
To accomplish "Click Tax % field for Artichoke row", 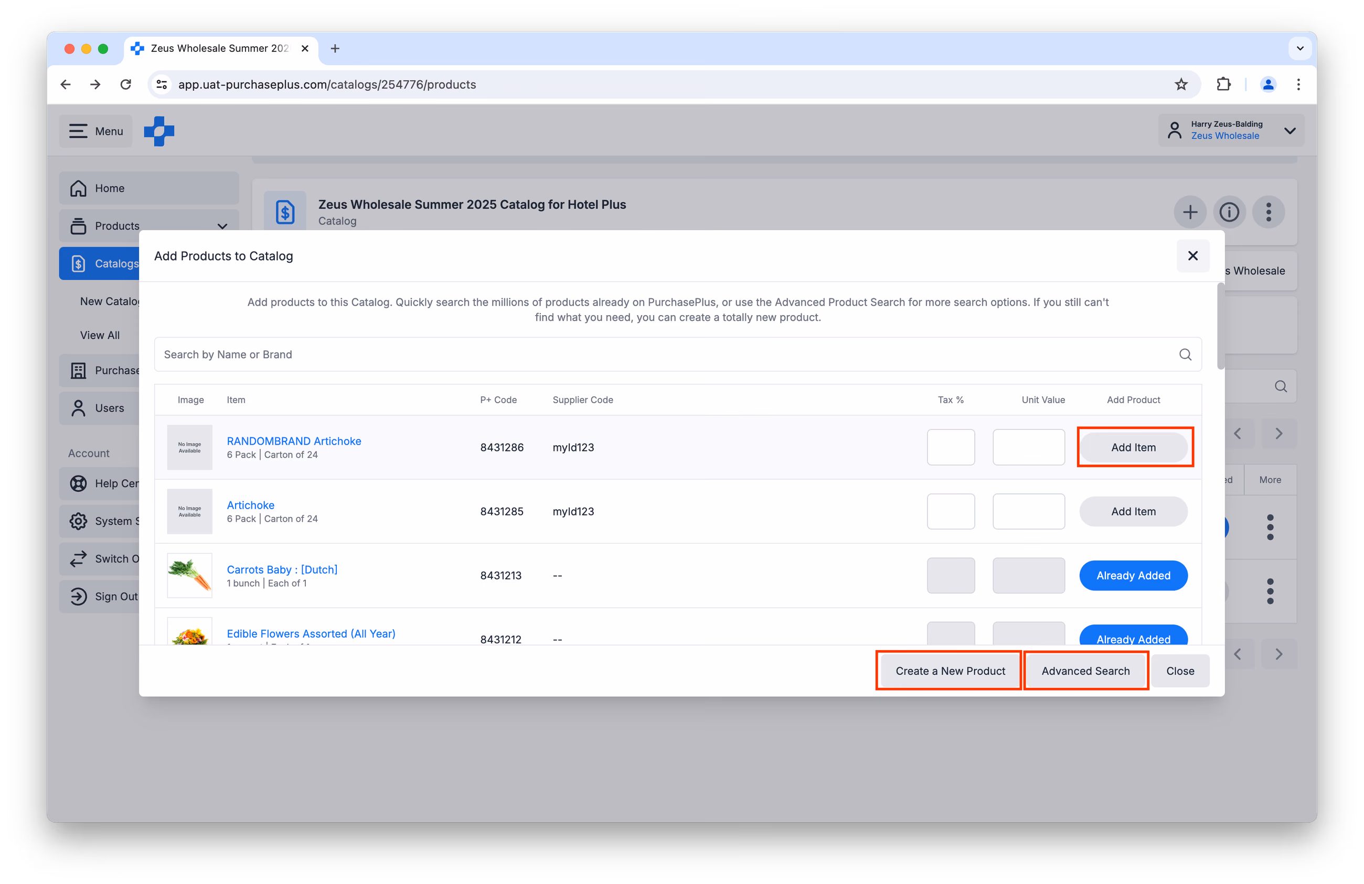I will [951, 512].
